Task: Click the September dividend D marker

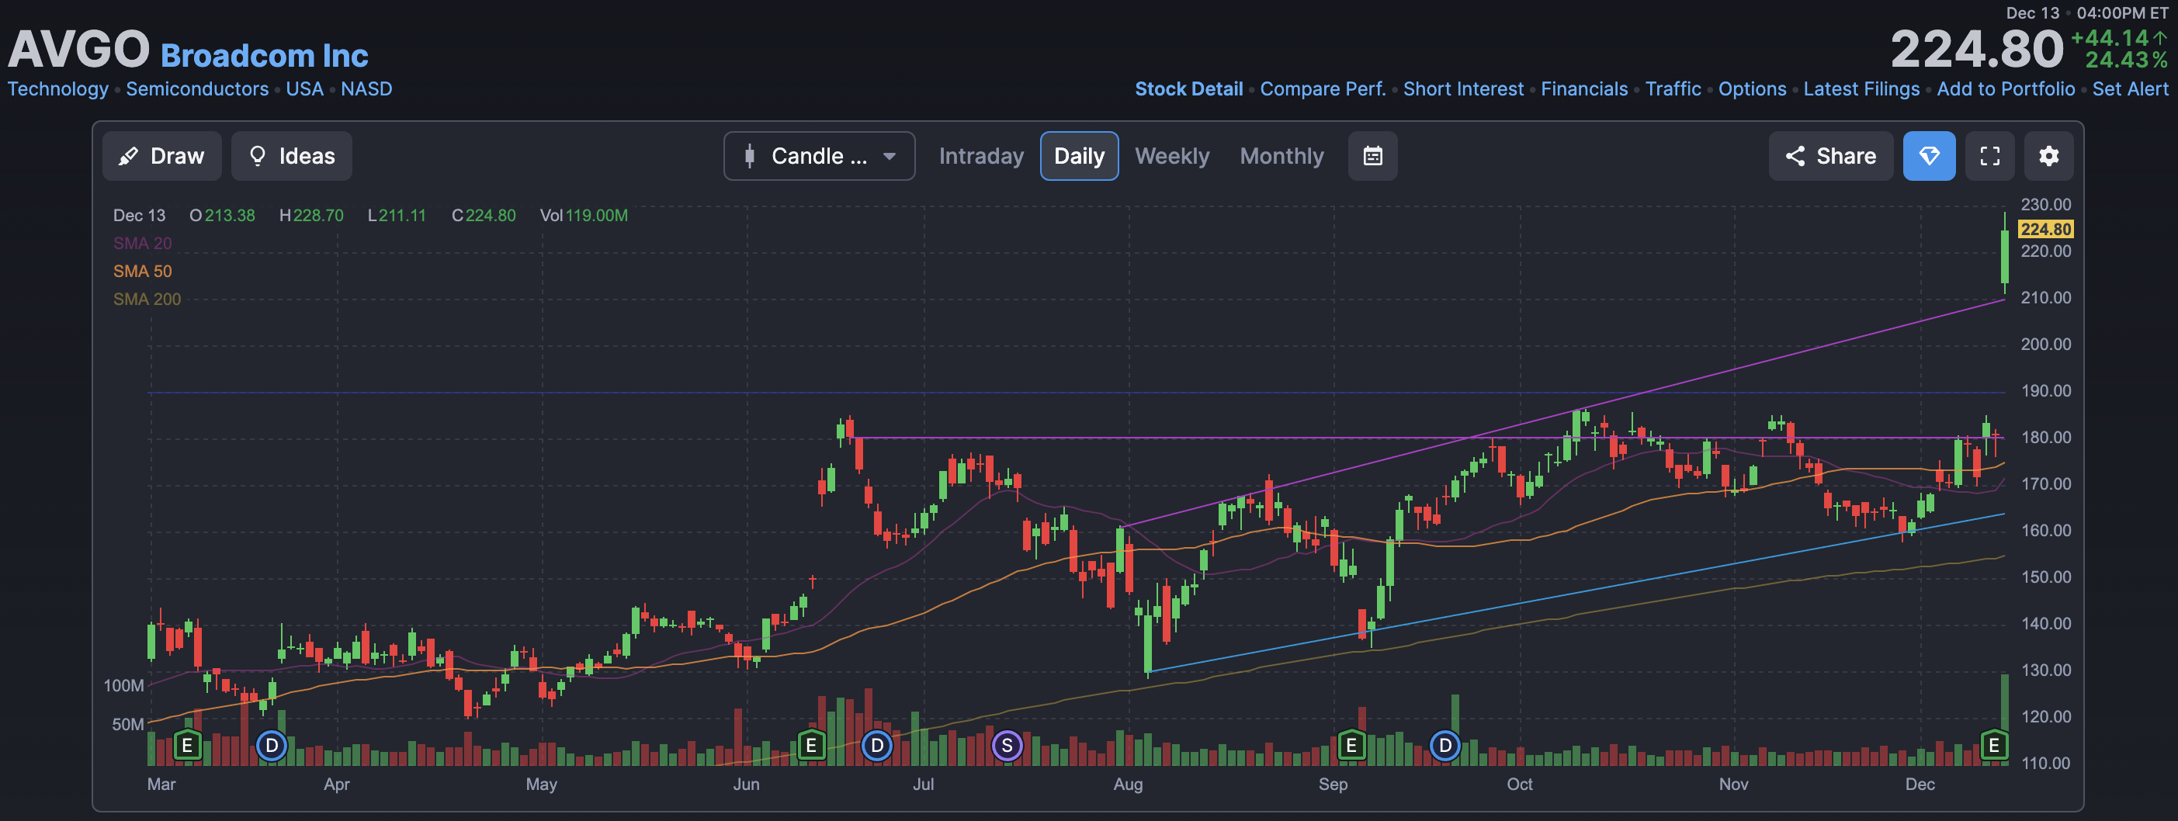Action: point(1445,746)
